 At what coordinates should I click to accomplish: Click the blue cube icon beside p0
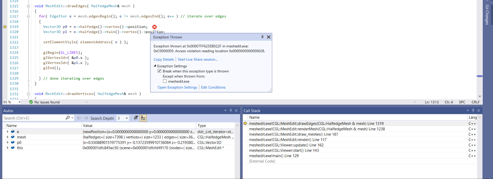point(13,142)
